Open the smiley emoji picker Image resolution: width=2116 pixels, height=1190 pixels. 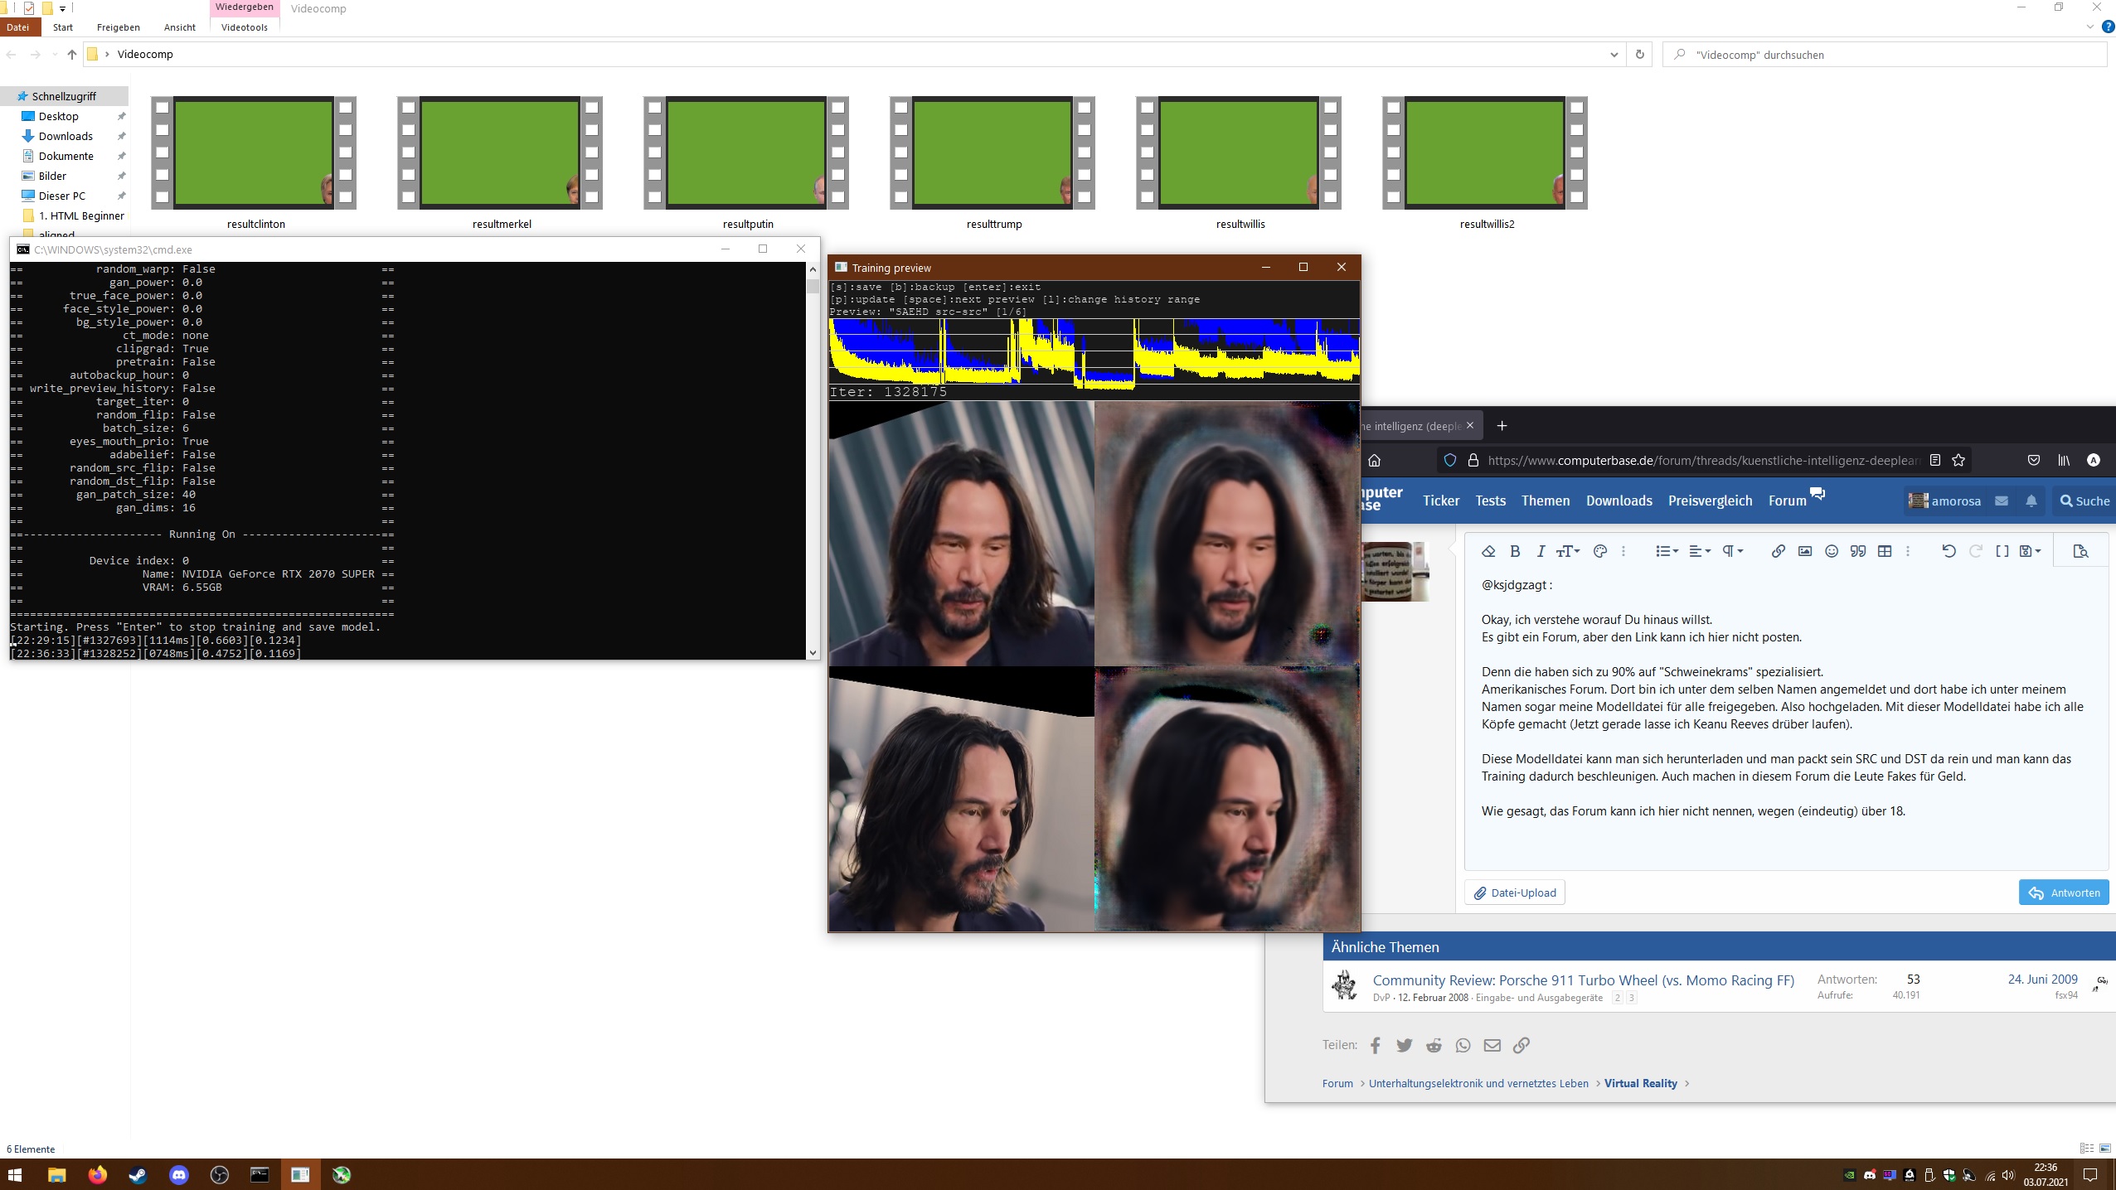[1832, 551]
